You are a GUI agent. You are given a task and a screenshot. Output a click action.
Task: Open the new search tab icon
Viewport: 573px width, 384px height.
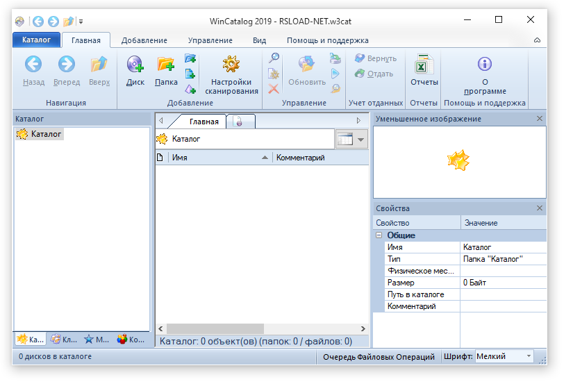click(238, 122)
